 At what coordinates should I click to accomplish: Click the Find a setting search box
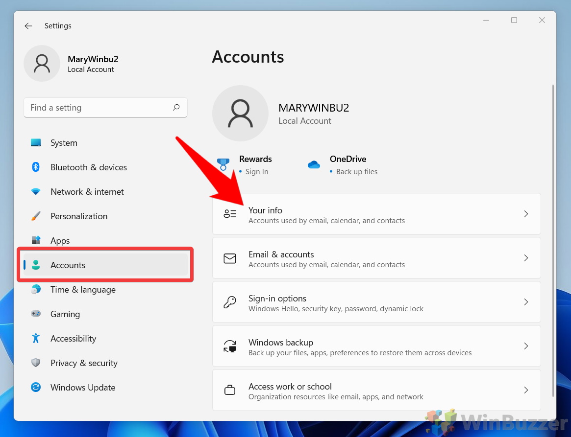point(98,108)
